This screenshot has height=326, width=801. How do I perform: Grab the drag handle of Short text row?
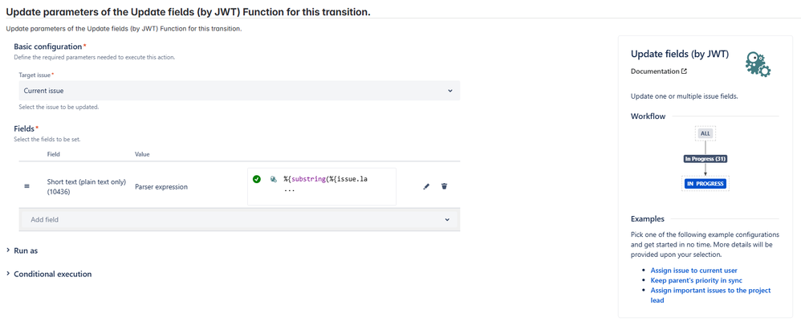(x=27, y=186)
